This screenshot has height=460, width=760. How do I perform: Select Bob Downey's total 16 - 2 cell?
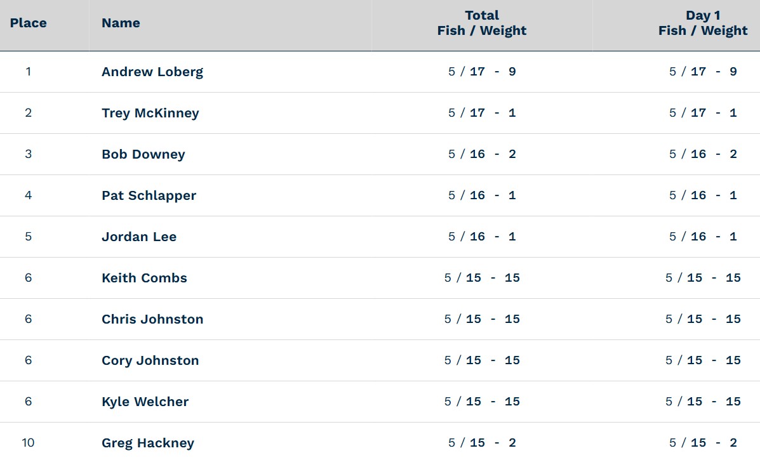point(482,154)
